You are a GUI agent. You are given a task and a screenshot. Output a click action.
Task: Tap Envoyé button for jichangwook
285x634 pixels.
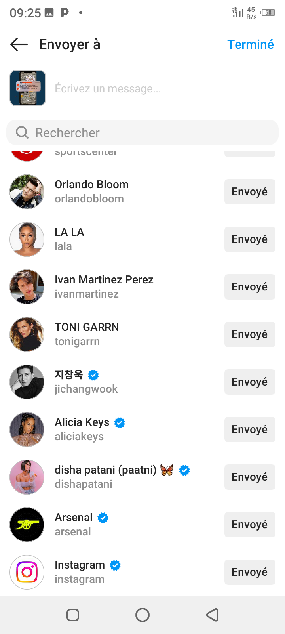(249, 382)
